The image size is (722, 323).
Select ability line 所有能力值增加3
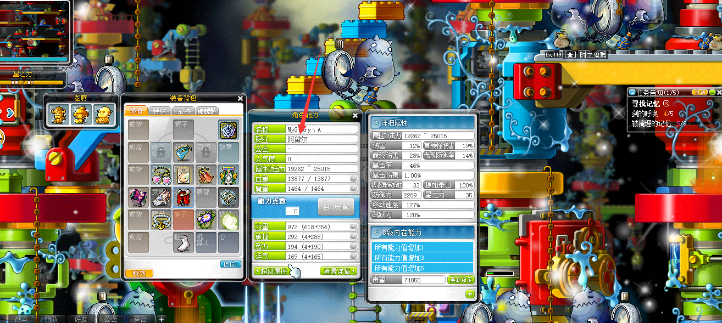(423, 257)
